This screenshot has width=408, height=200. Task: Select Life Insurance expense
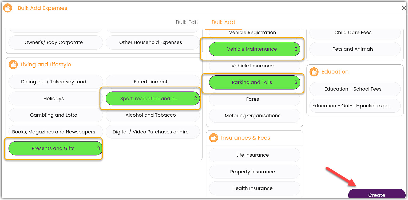tap(254, 155)
